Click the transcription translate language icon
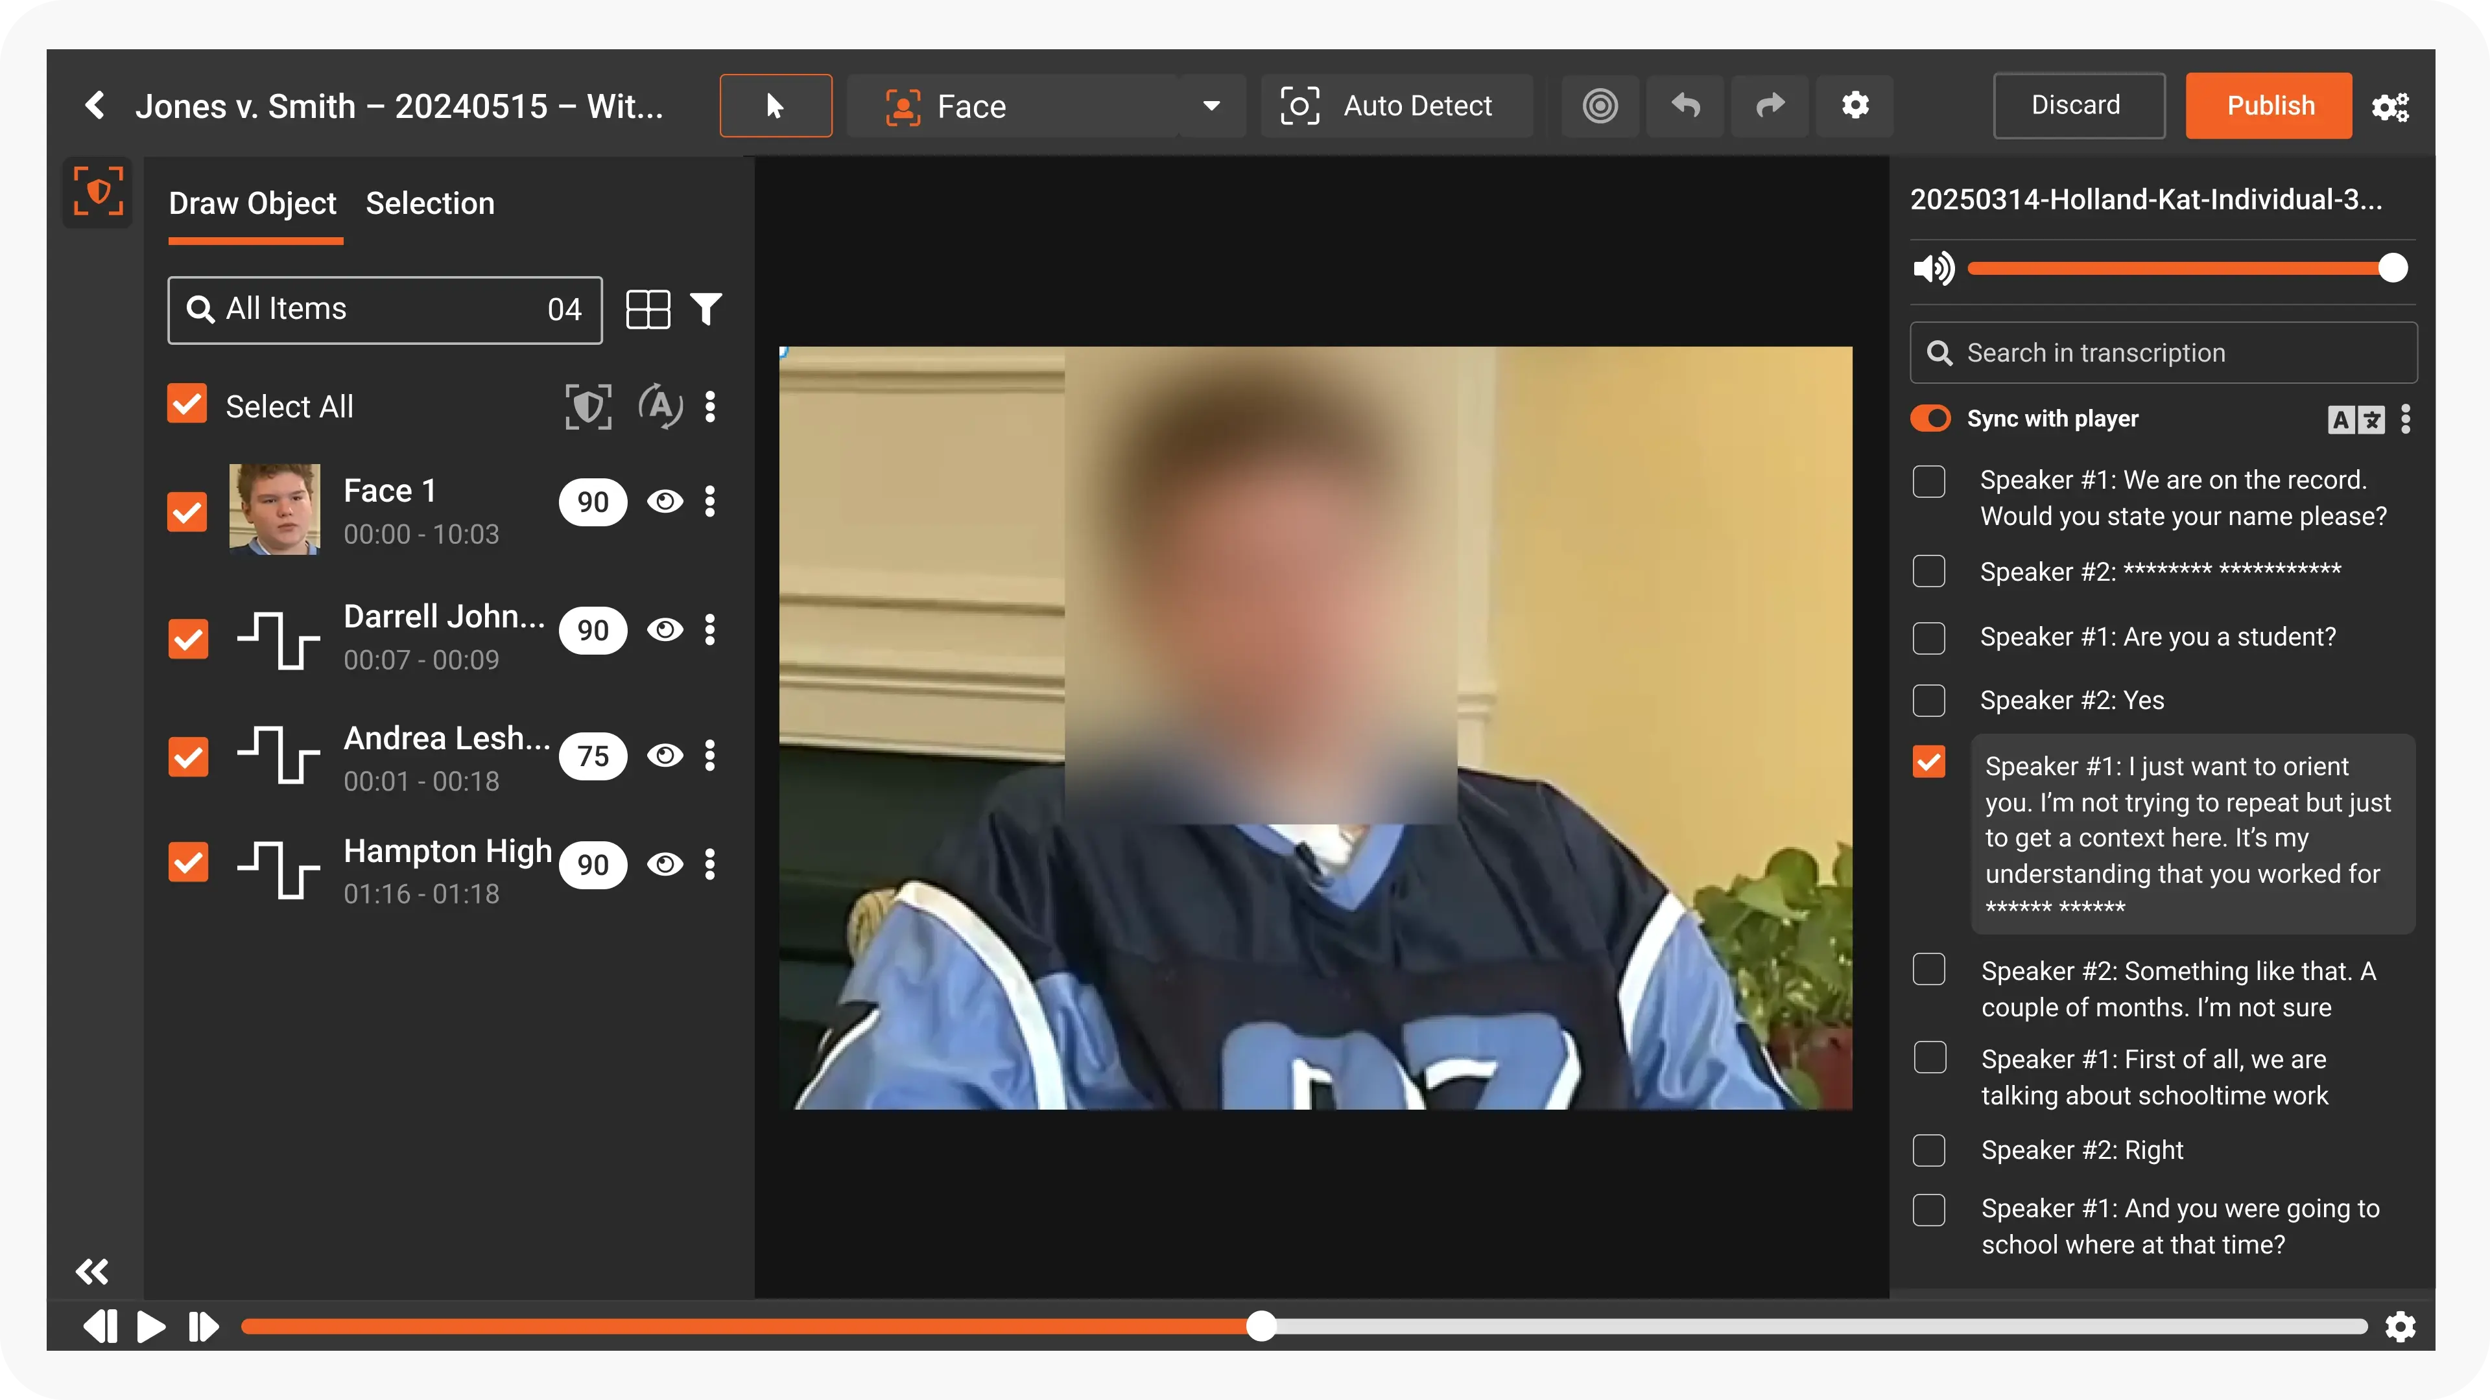This screenshot has height=1400, width=2490. 2356,419
